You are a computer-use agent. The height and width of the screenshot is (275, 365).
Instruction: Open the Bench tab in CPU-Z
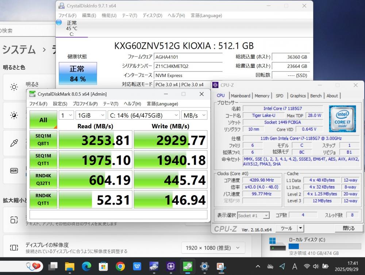pos(316,96)
